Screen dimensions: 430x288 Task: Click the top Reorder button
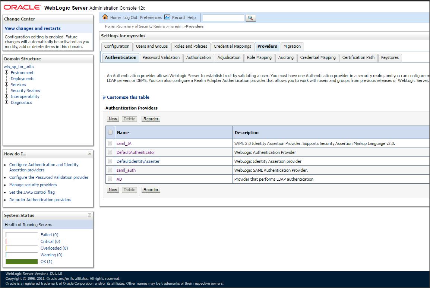pos(151,119)
